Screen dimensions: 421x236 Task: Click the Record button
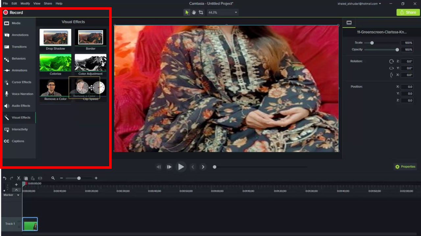13,12
